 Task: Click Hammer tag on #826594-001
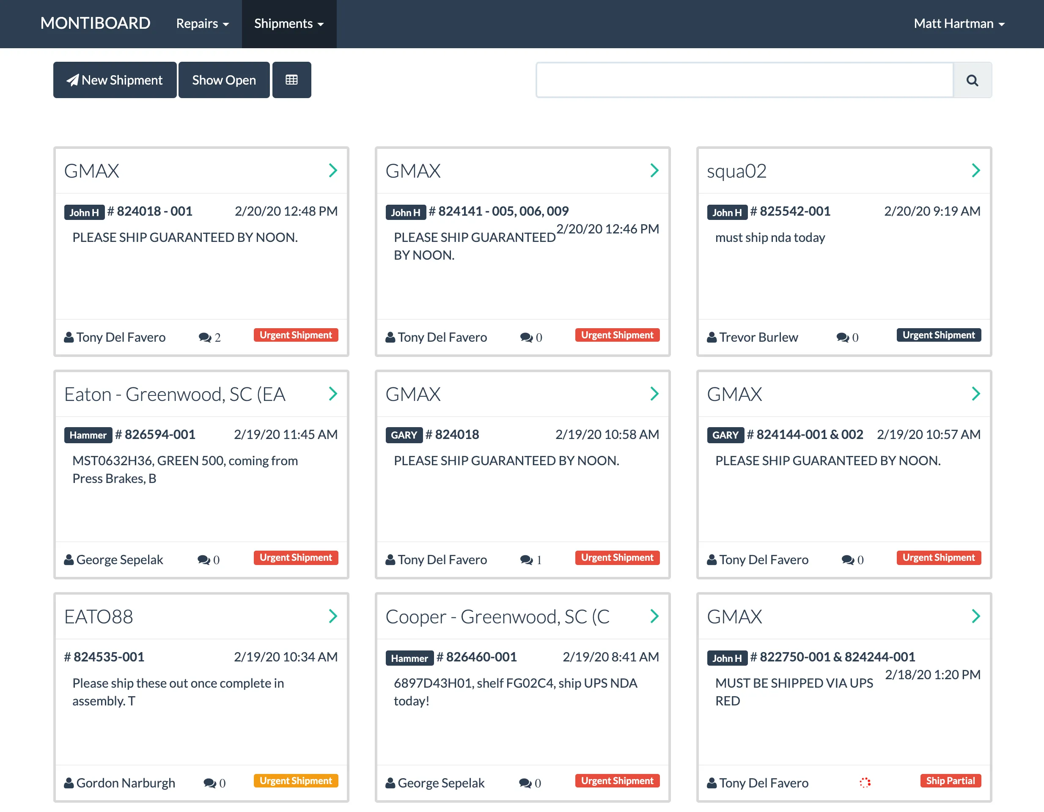[88, 435]
